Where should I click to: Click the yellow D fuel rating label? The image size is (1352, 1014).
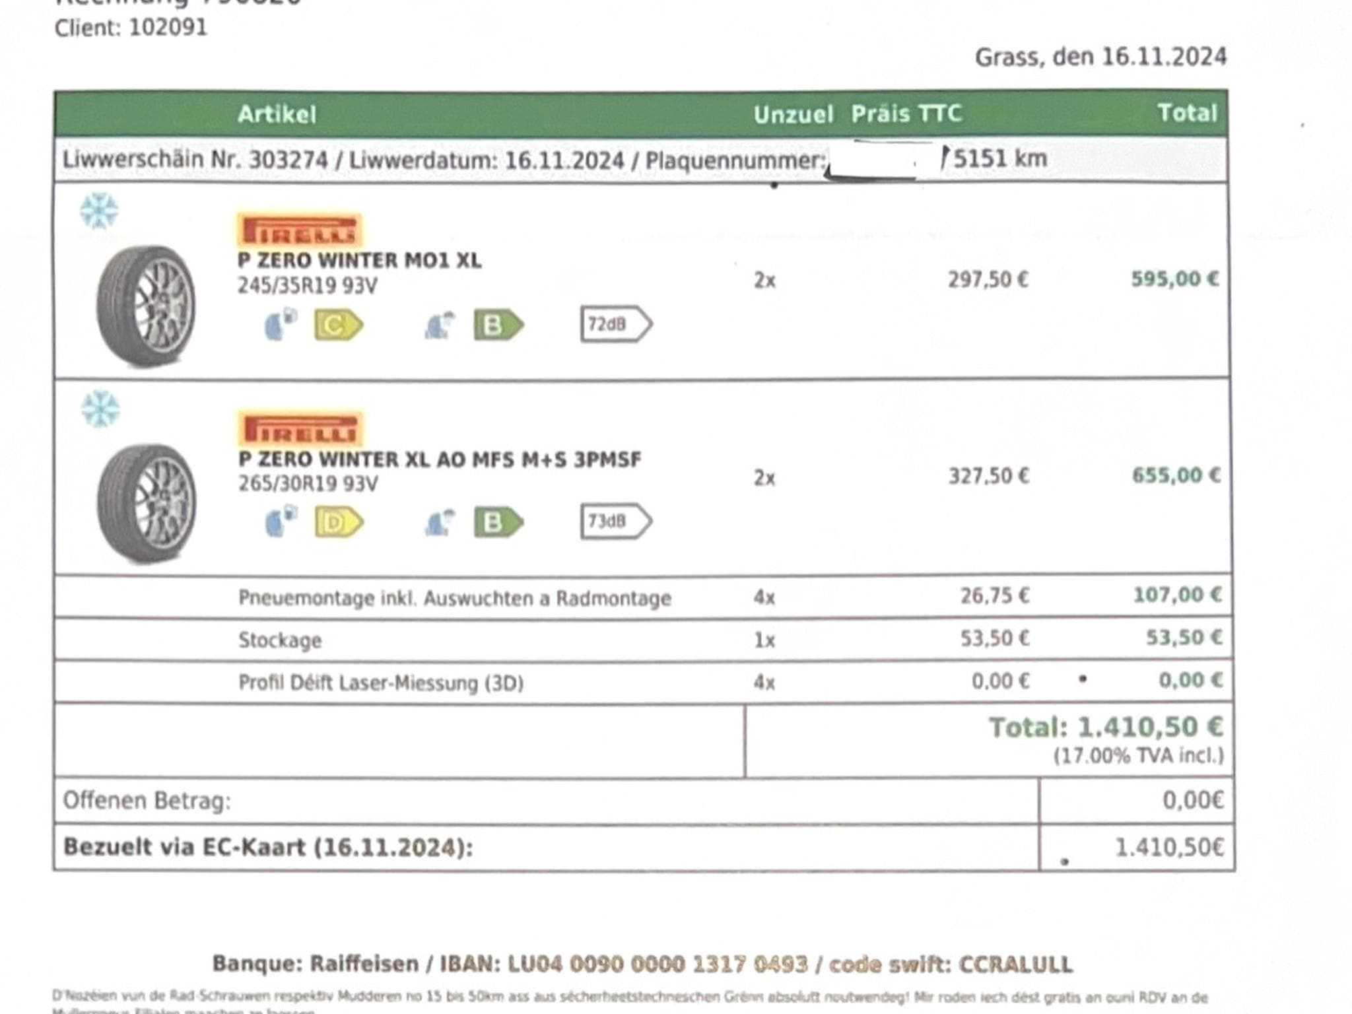339,522
